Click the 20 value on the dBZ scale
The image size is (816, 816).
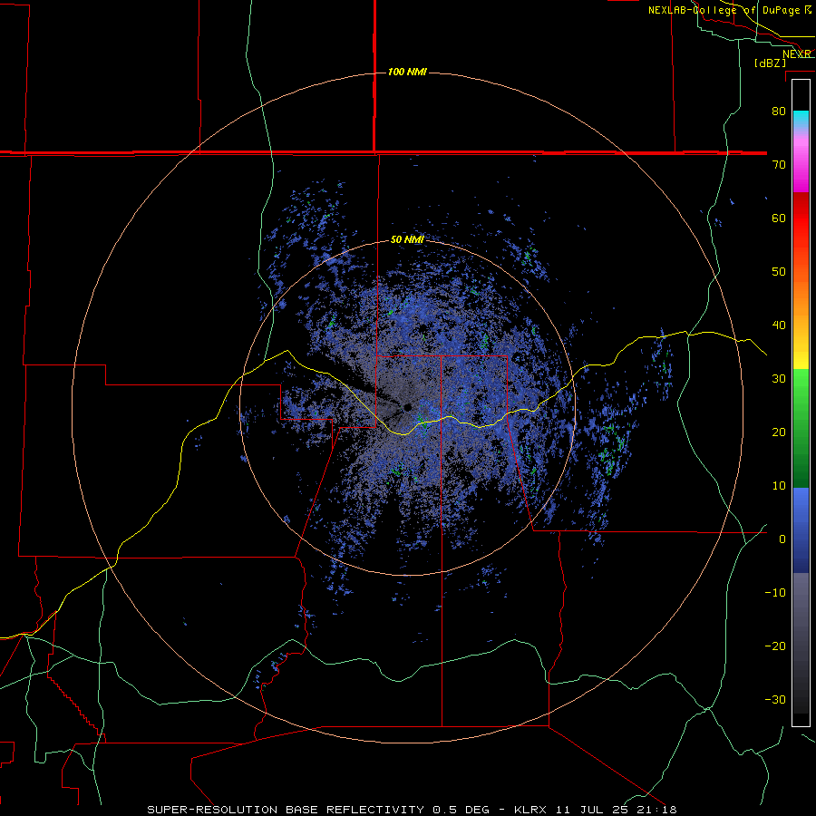tap(779, 432)
